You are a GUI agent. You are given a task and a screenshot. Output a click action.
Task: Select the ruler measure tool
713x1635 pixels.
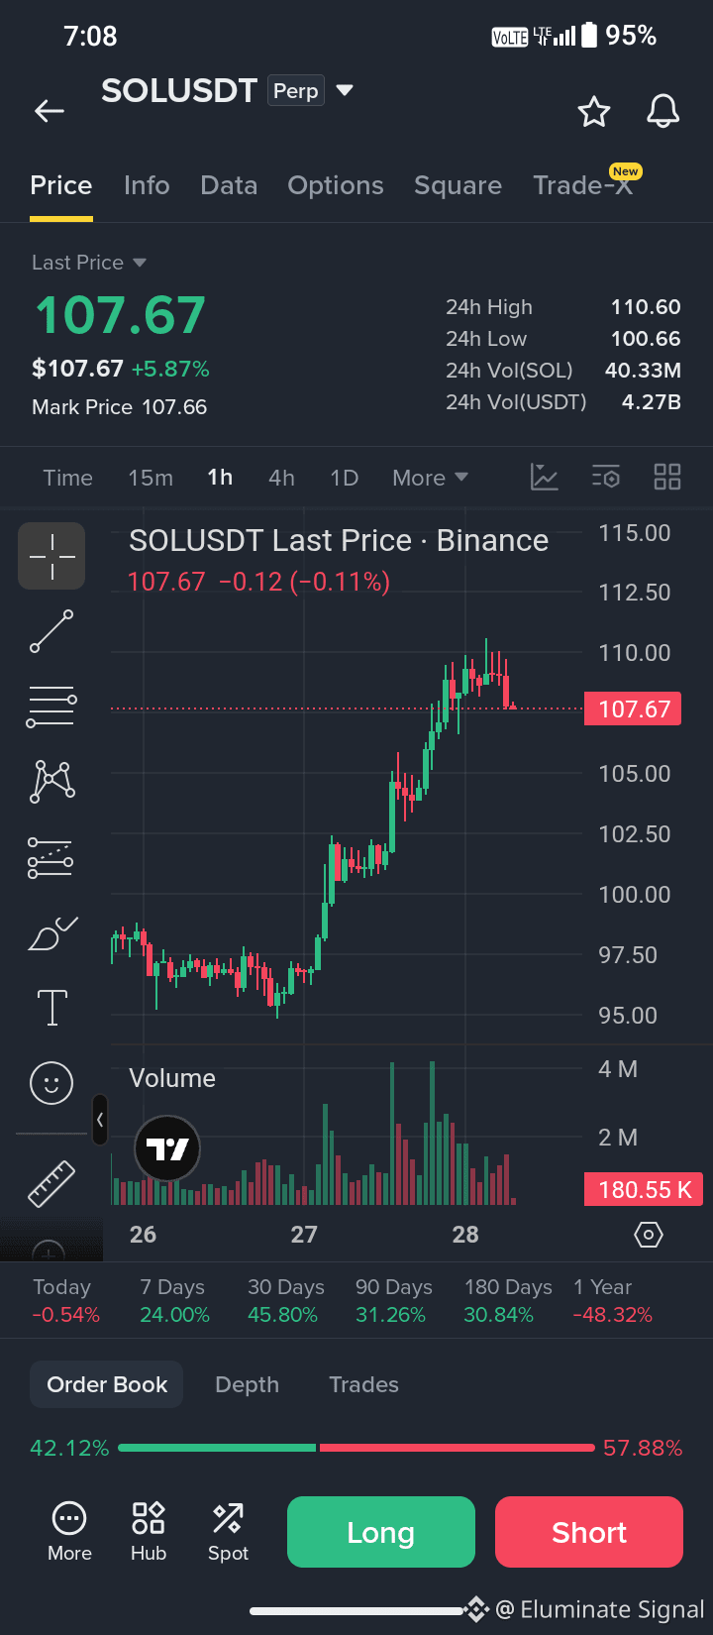(51, 1183)
